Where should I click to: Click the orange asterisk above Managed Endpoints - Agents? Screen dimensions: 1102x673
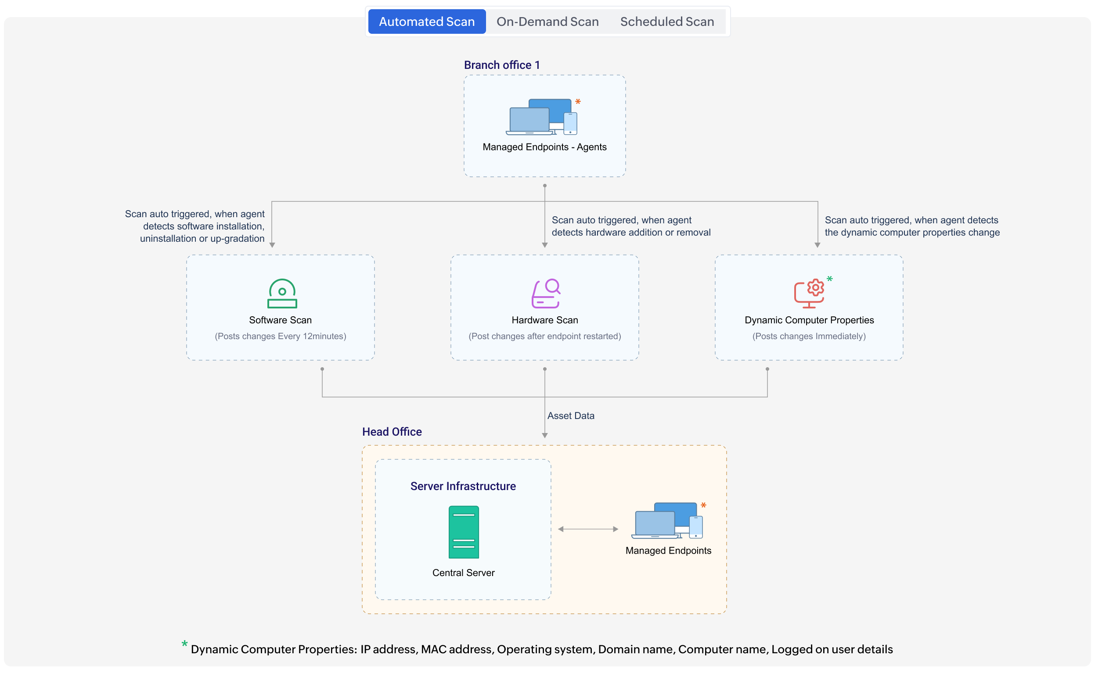pos(577,102)
